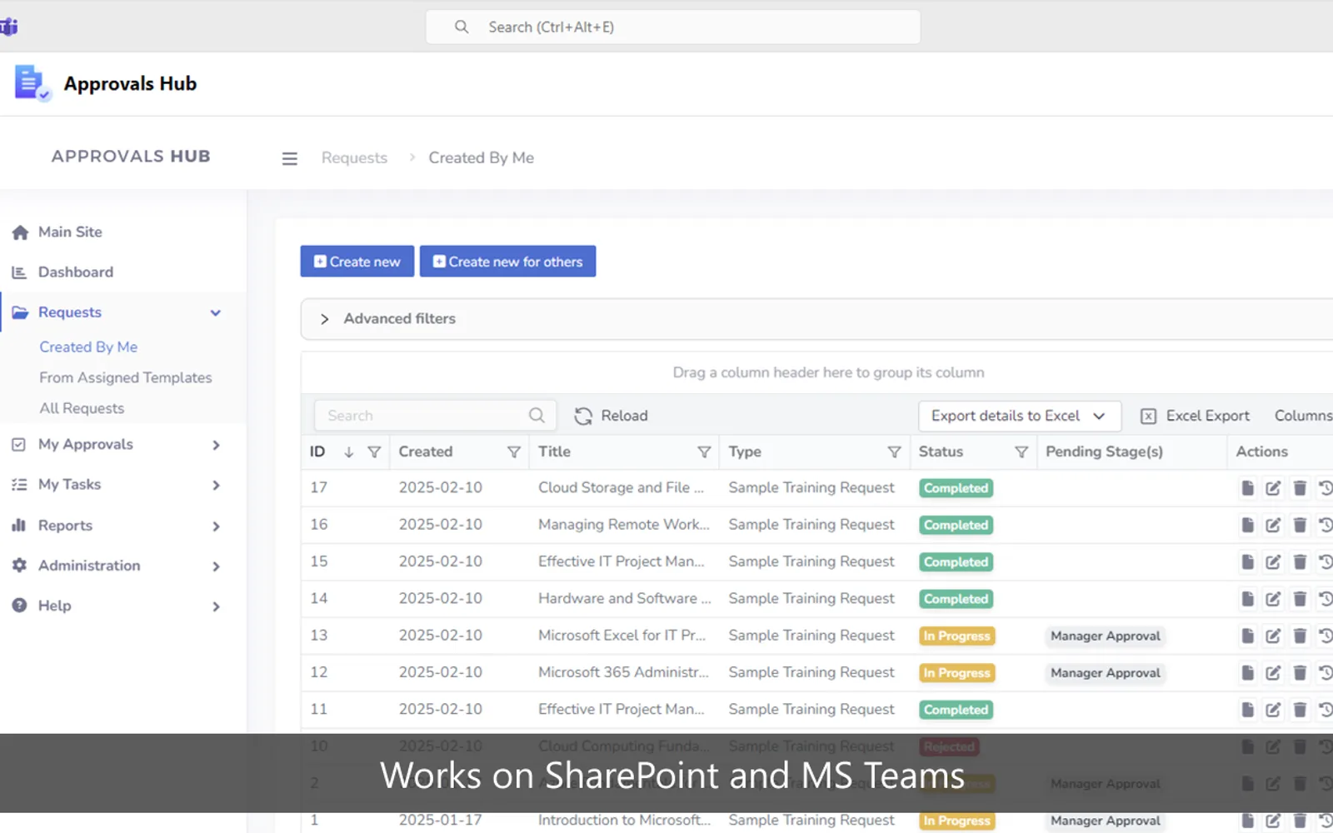Expand the My Tasks chevron
The width and height of the screenshot is (1333, 833).
pyautogui.click(x=216, y=486)
